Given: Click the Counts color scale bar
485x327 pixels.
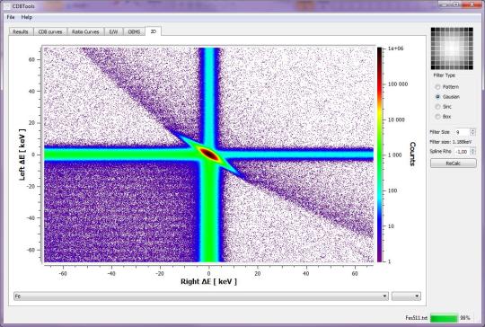Looking at the screenshot, I should point(380,155).
